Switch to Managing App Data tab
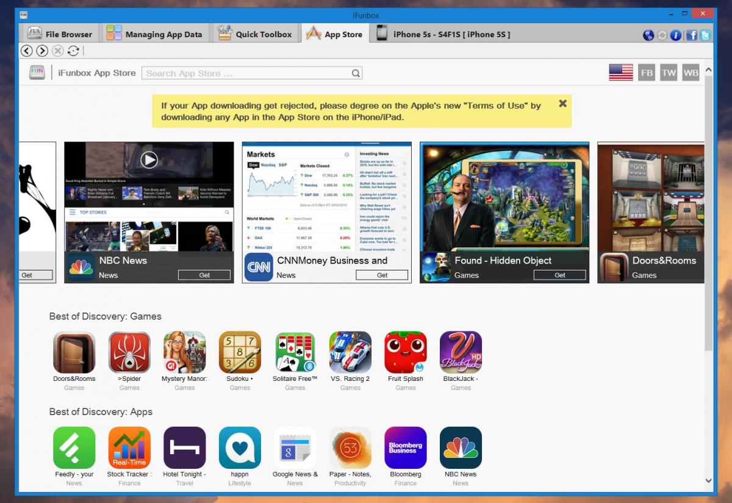Screen dimensions: 732x503 pos(154,34)
